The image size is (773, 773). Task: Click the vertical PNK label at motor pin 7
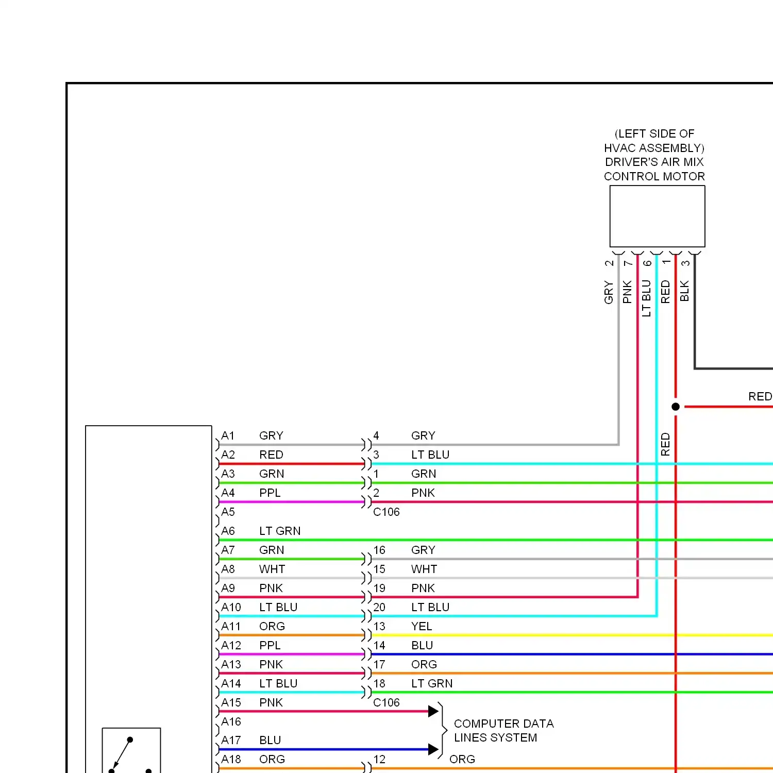point(627,292)
